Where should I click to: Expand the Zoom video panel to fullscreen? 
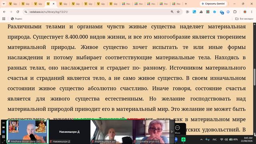[4, 141]
